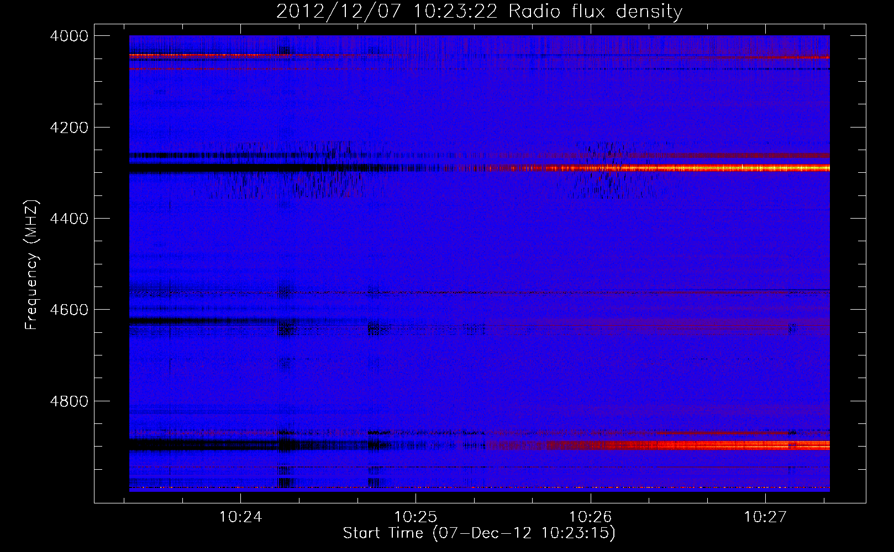894x552 pixels.
Task: Click the 10:27 time tick label
Action: click(x=765, y=517)
